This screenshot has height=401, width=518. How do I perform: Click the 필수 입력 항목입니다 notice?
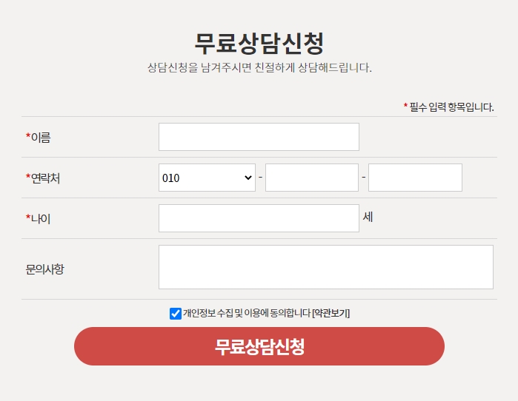click(x=448, y=107)
